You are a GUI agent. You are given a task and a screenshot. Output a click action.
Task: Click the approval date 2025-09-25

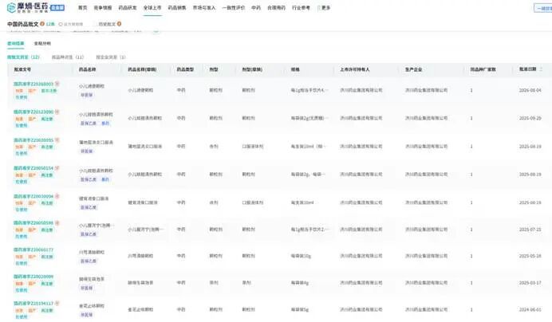click(x=530, y=118)
